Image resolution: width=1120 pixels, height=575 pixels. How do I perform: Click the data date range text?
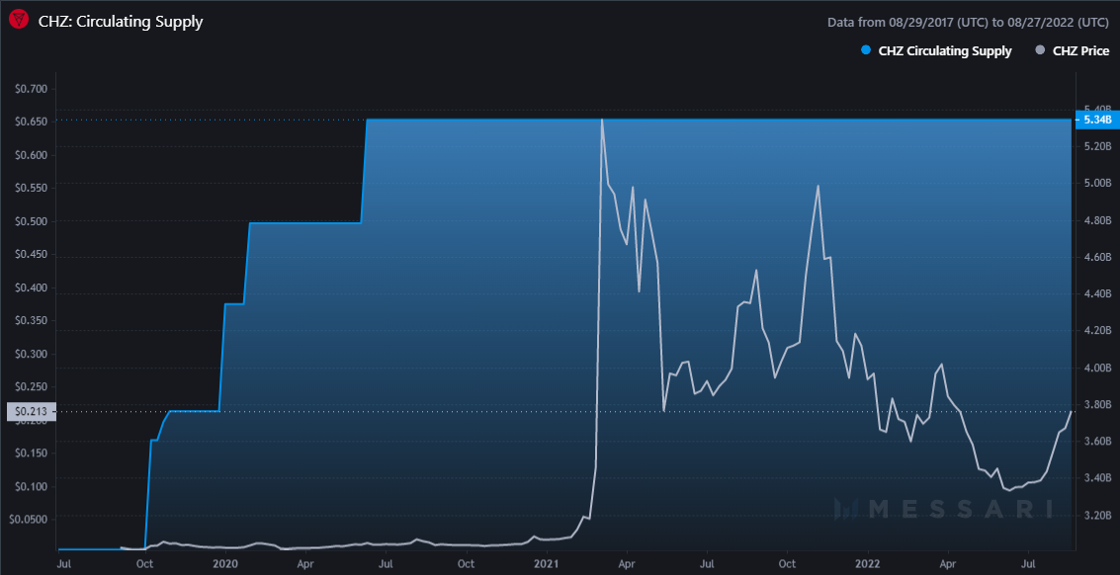click(x=968, y=21)
